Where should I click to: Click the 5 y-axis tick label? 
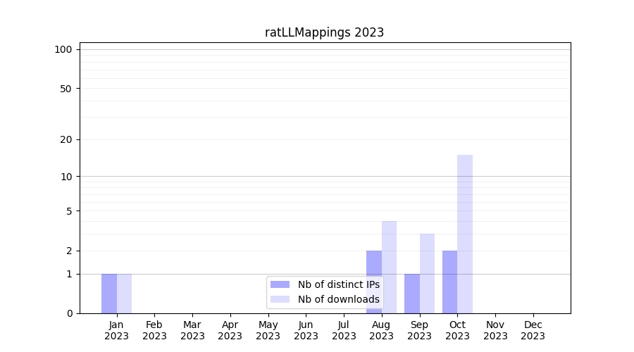pyautogui.click(x=69, y=210)
